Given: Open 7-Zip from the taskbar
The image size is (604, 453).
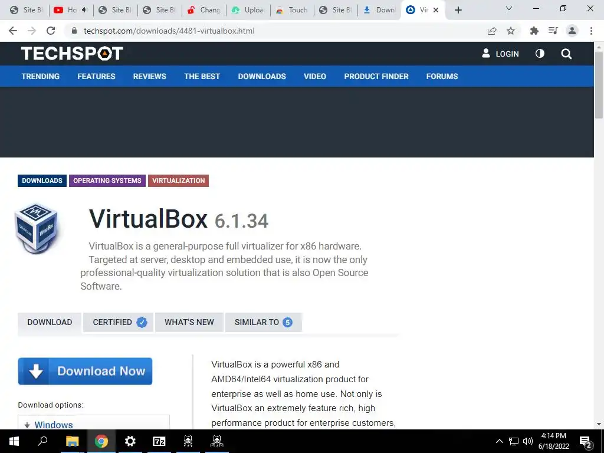Looking at the screenshot, I should 159,441.
